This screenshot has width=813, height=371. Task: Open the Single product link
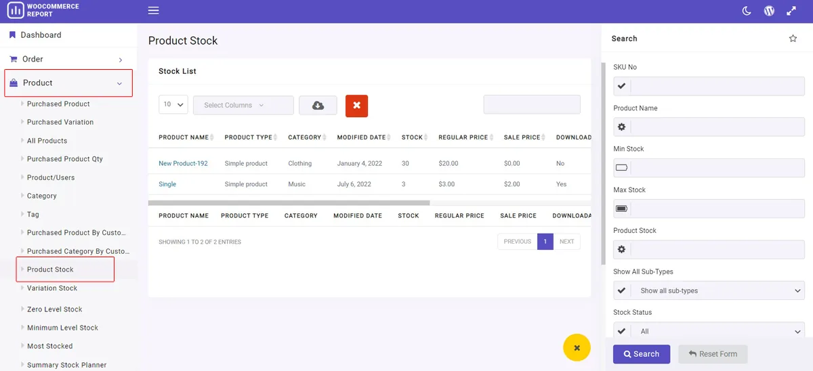point(167,184)
